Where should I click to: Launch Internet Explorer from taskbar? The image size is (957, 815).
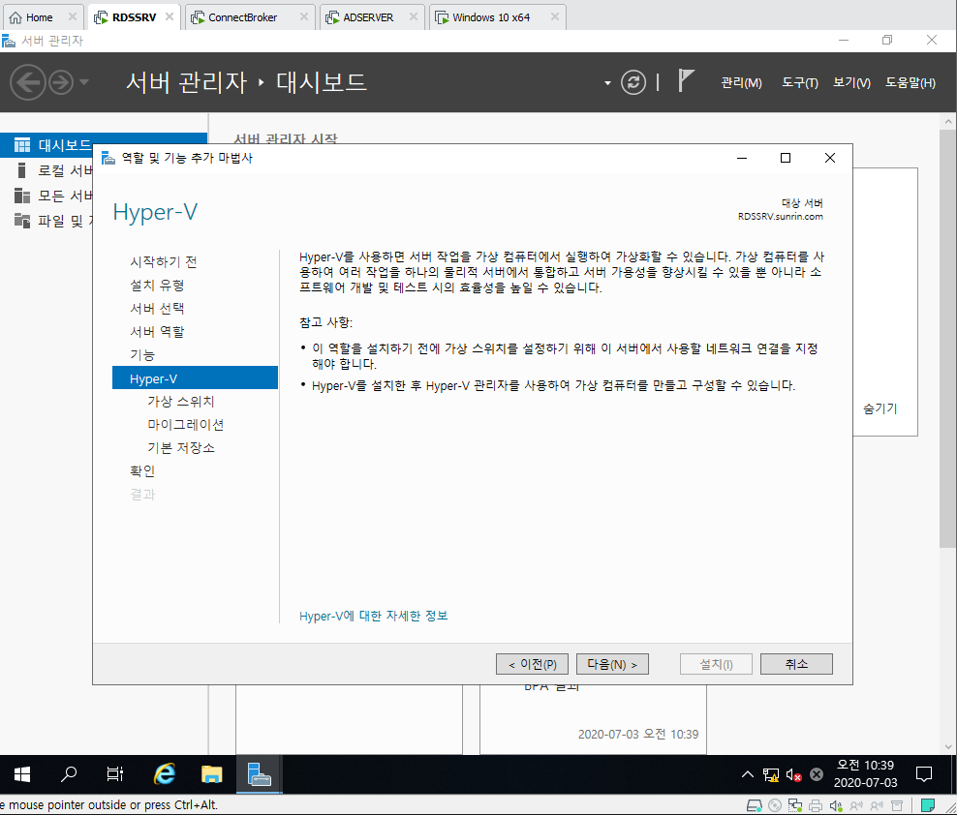pyautogui.click(x=164, y=774)
